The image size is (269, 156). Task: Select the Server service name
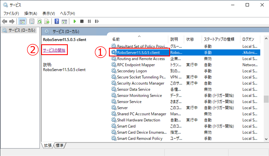coord(122,108)
